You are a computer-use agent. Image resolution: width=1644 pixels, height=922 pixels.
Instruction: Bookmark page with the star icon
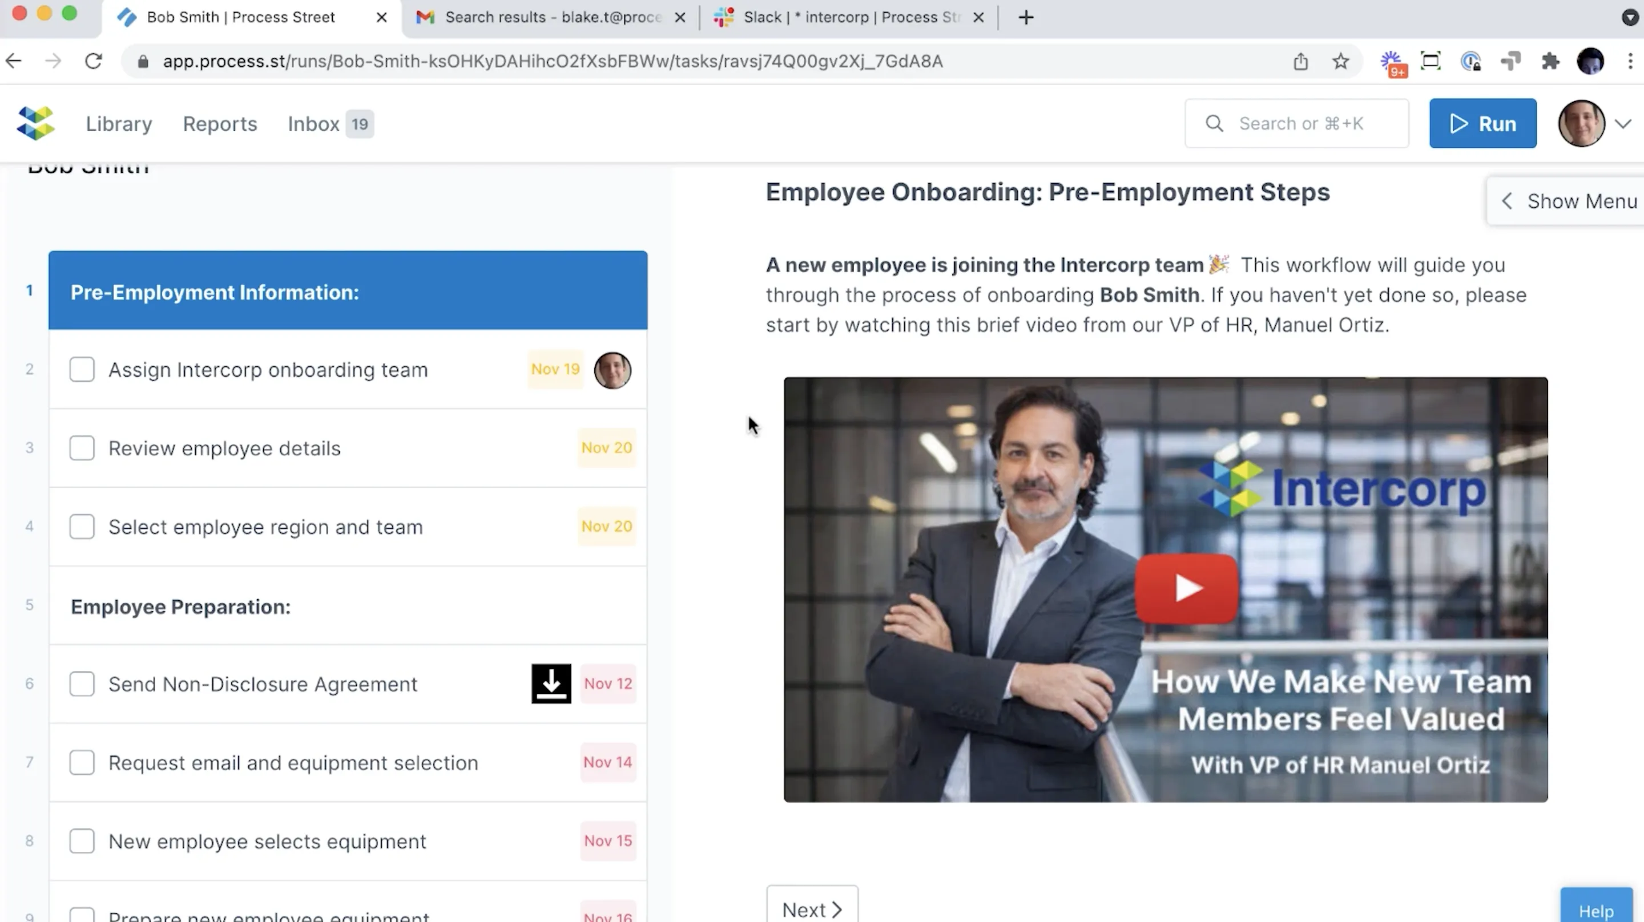tap(1340, 61)
